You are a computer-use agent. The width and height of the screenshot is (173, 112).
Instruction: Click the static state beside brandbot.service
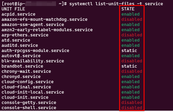[129, 66]
